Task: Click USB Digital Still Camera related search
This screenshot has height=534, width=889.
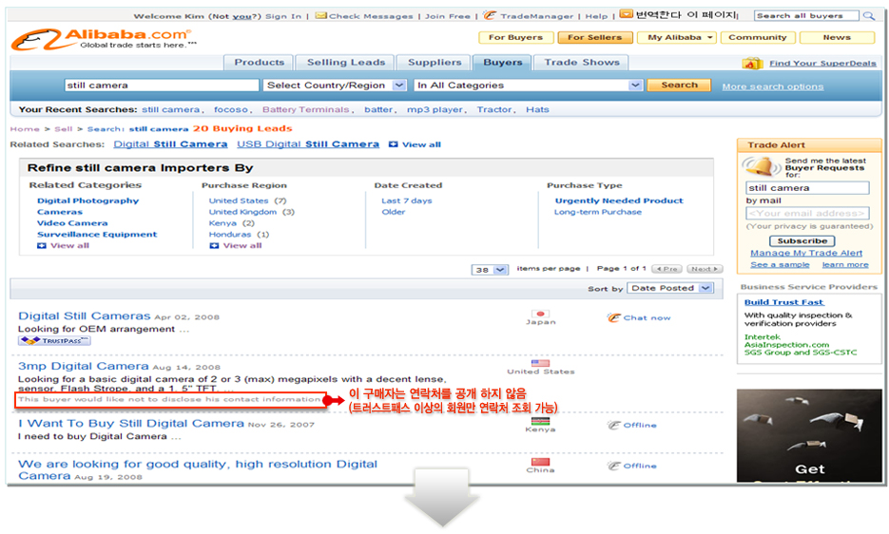Action: (x=308, y=144)
